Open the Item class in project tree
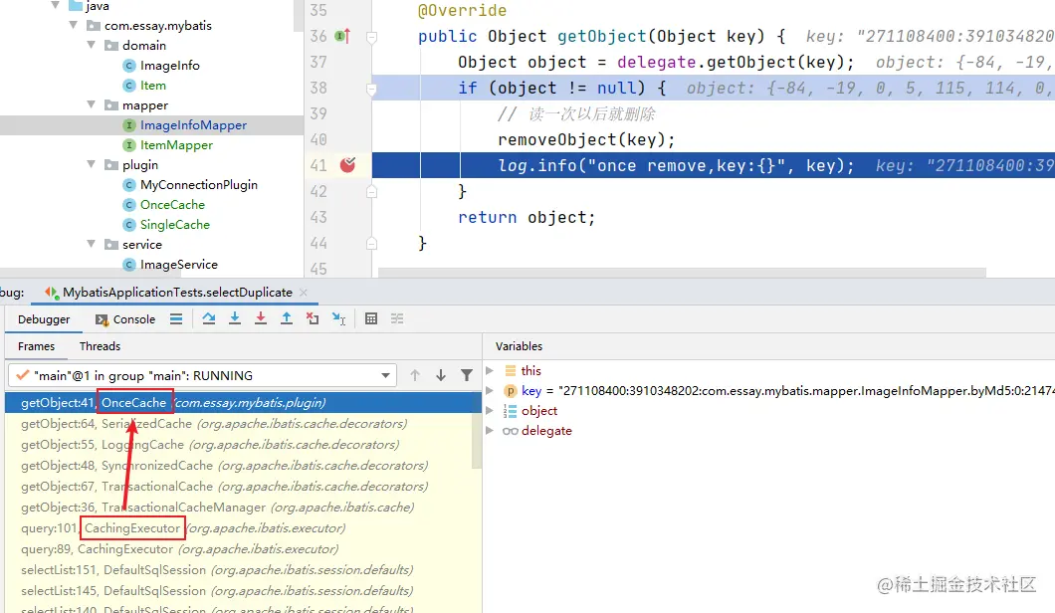The width and height of the screenshot is (1055, 613). coord(152,86)
